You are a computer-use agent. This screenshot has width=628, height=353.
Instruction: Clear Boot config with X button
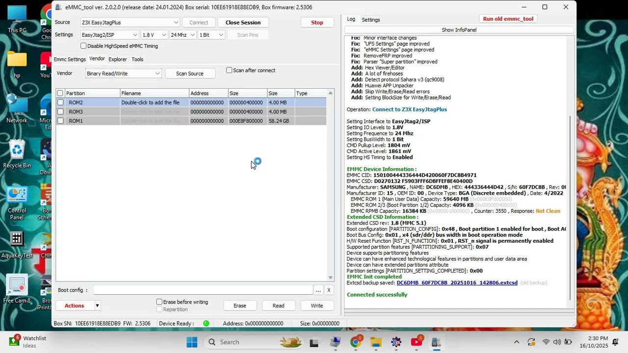[x=329, y=290]
